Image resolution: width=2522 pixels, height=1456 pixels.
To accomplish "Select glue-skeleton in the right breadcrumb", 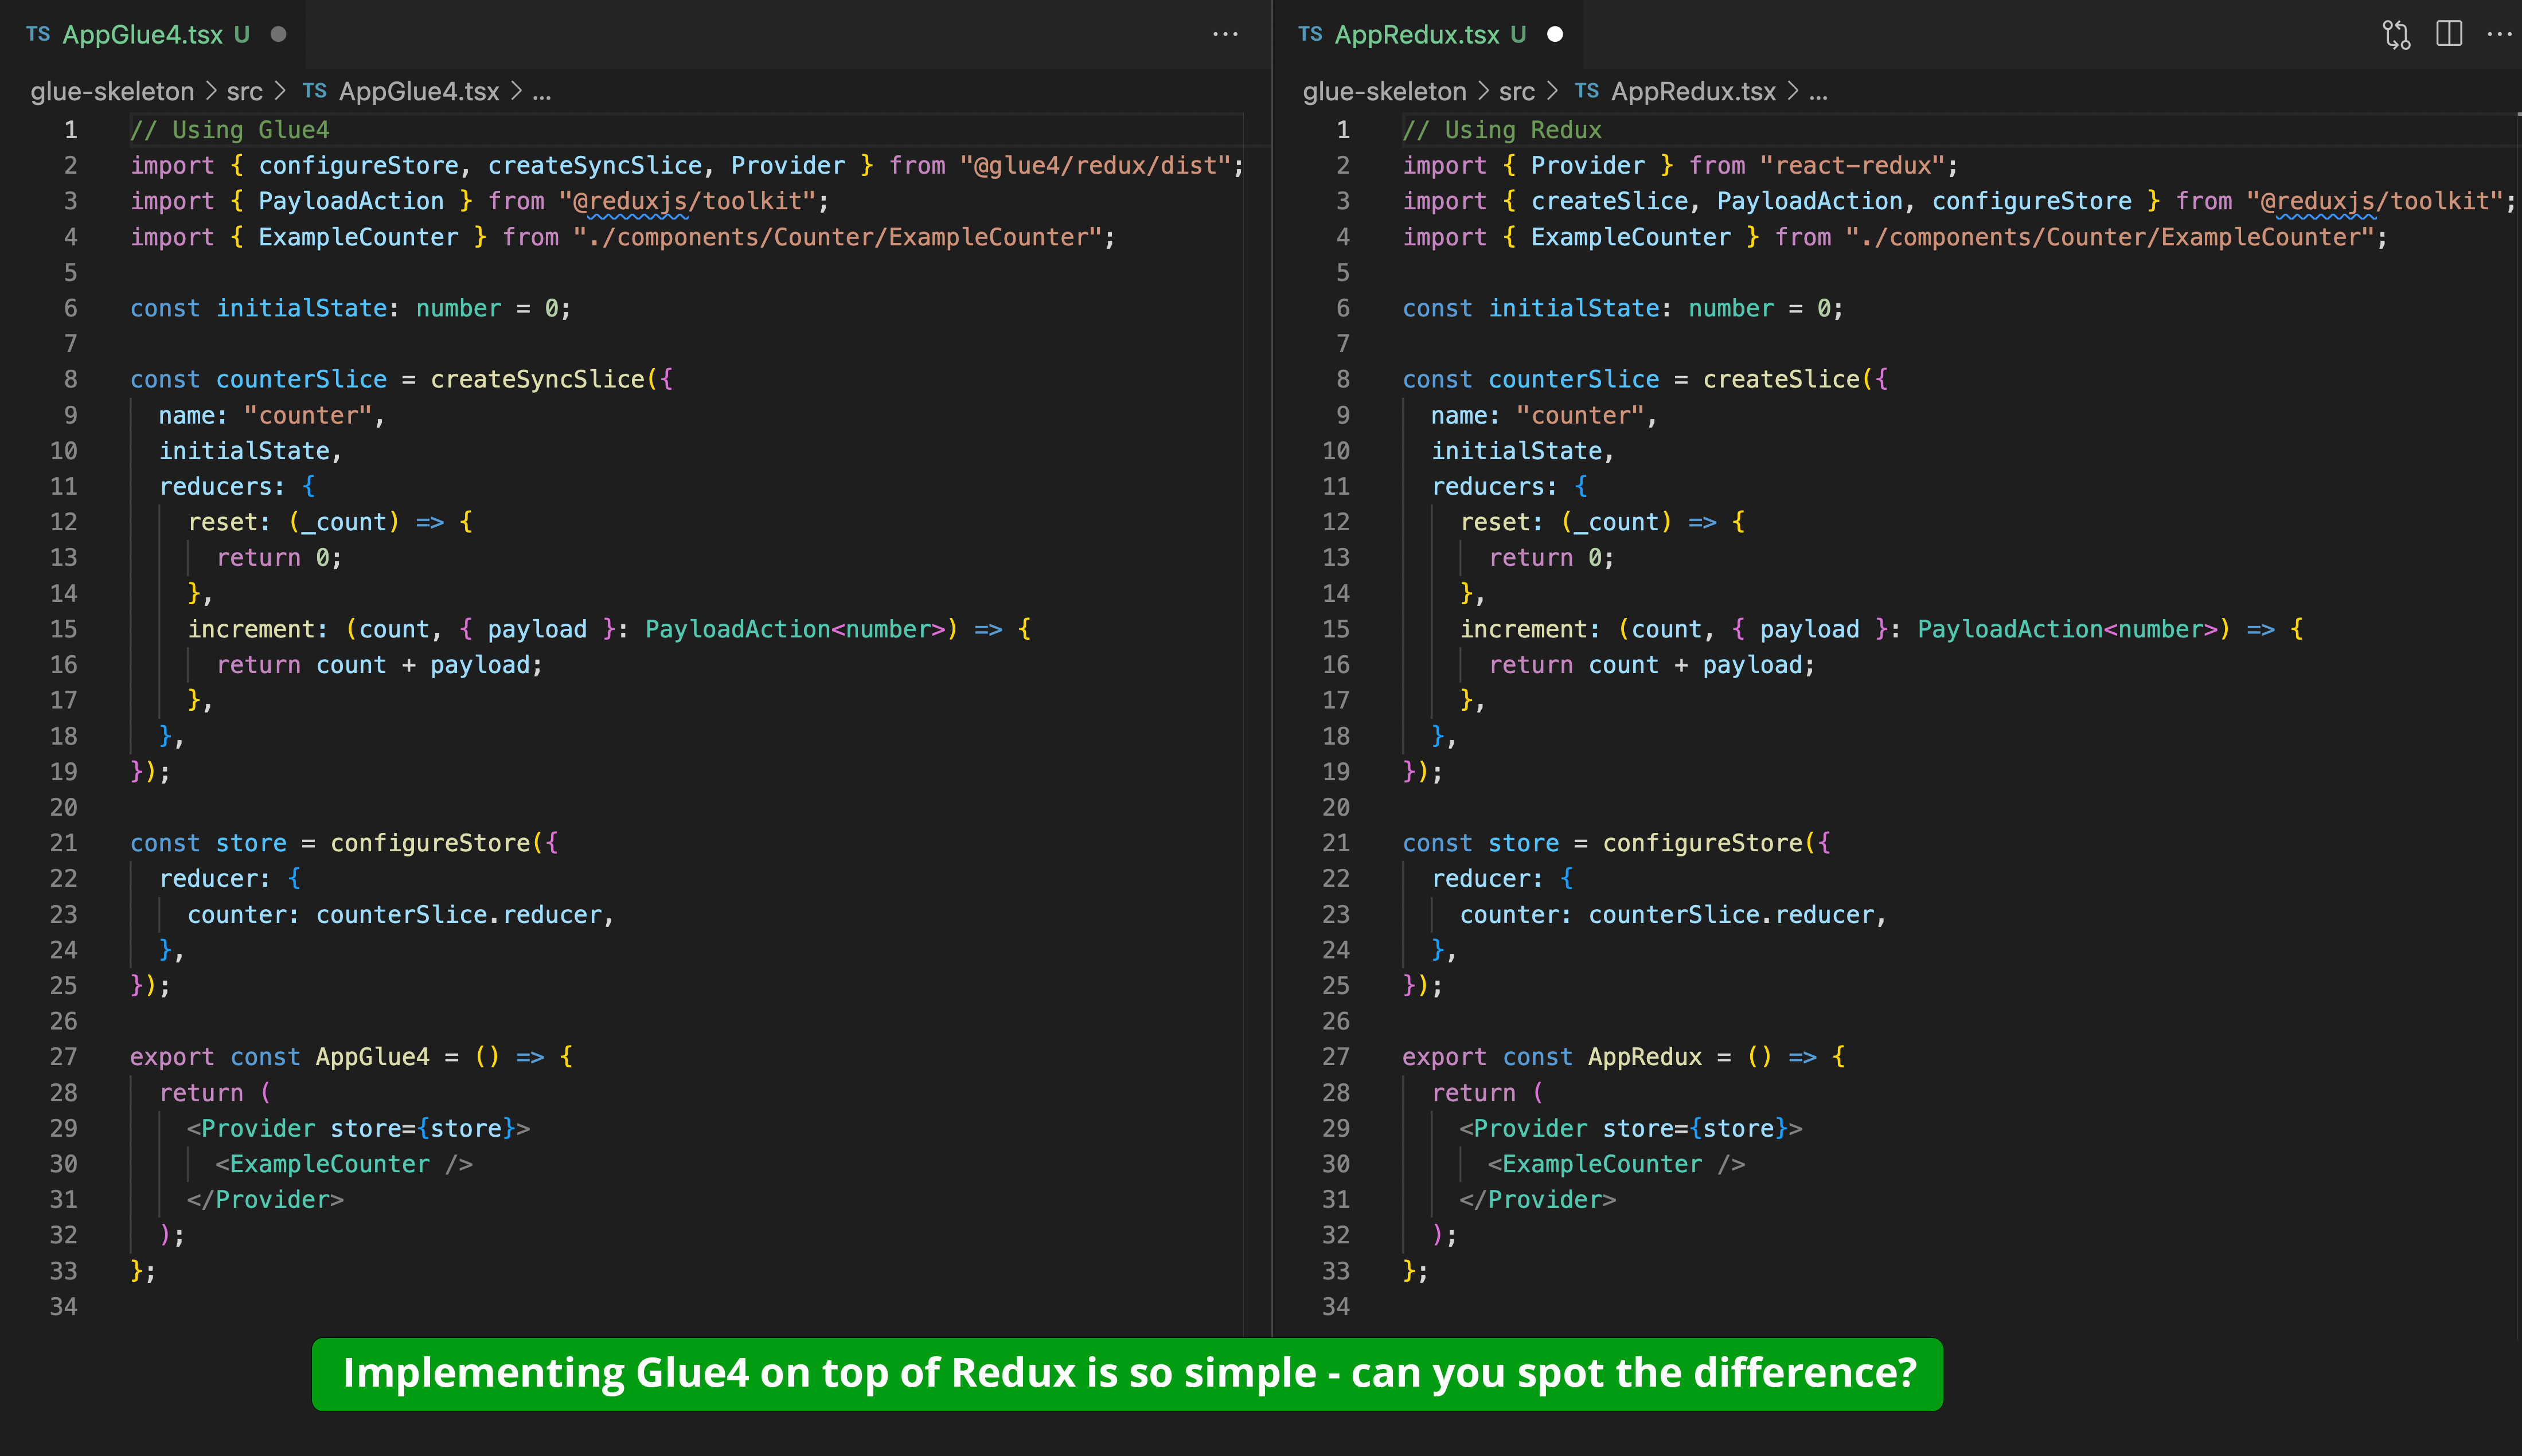I will (x=1384, y=91).
